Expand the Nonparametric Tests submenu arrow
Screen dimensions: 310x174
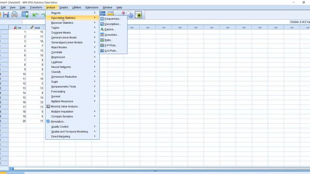(x=95, y=87)
